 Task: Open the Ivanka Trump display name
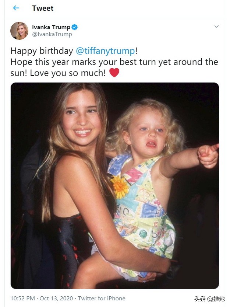51,27
